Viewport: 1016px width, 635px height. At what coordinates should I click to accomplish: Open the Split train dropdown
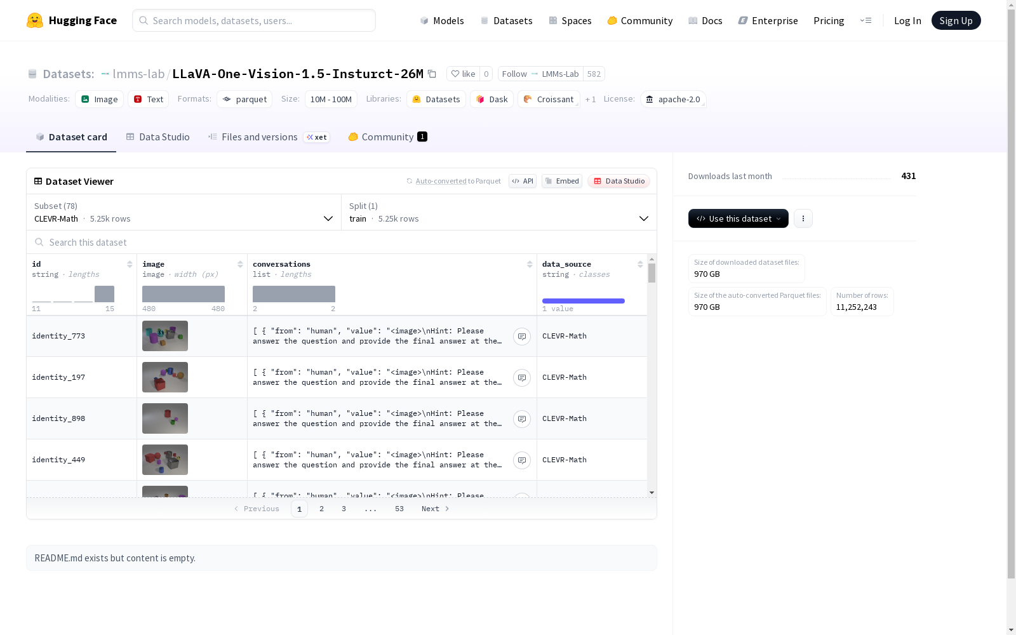click(x=499, y=212)
